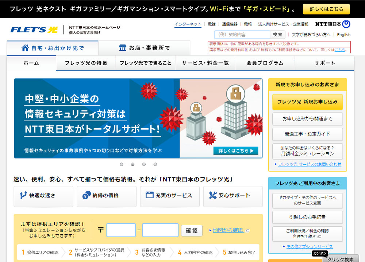This screenshot has height=262, width=365.
Task: Click その他オプションサービス link
Action: (310, 246)
